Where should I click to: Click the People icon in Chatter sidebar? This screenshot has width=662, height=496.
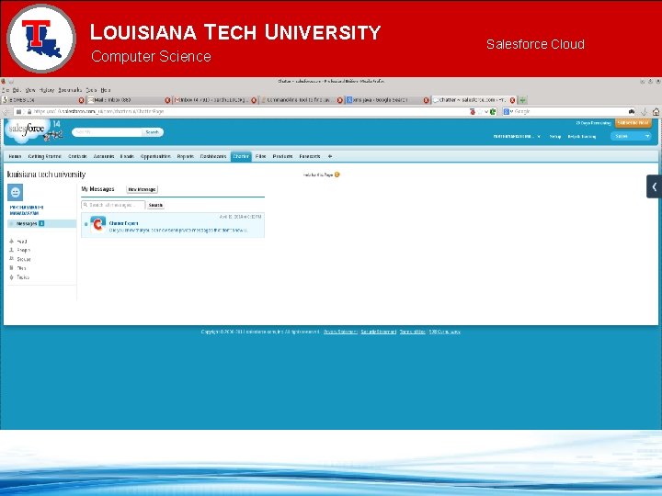pyautogui.click(x=11, y=250)
